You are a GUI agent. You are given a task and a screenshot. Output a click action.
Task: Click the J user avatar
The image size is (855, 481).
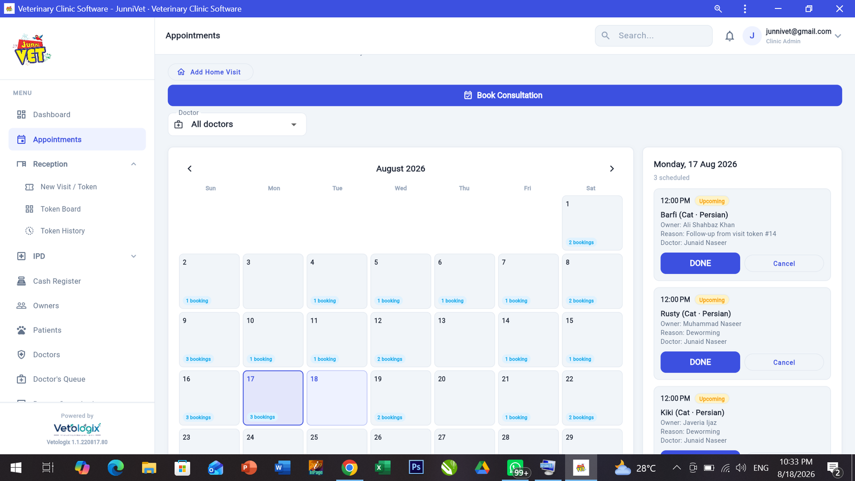point(752,36)
